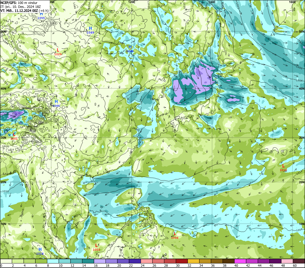Click the 0–2 pale yellow legend swatch
Viewport: 305px width, 268px height.
pos(6,261)
